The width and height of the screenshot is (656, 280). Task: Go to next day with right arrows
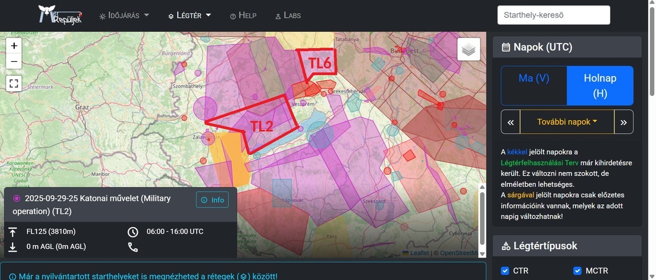click(x=624, y=122)
